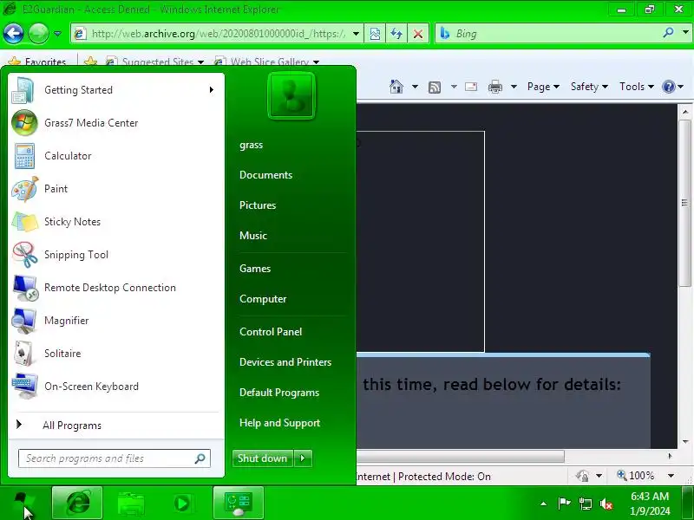
Task: Open the Page menu dropdown
Action: (x=543, y=87)
